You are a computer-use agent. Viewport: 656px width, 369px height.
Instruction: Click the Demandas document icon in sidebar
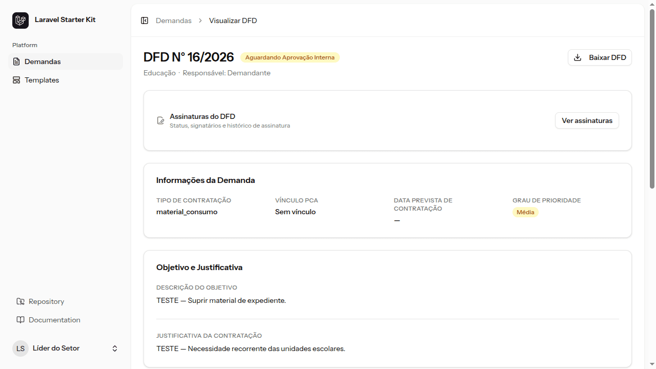point(16,61)
